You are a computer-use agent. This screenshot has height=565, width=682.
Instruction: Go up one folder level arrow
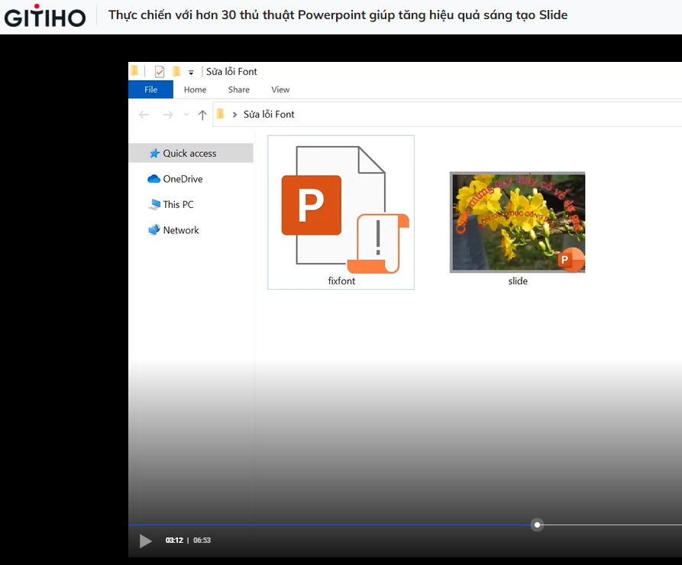point(202,115)
